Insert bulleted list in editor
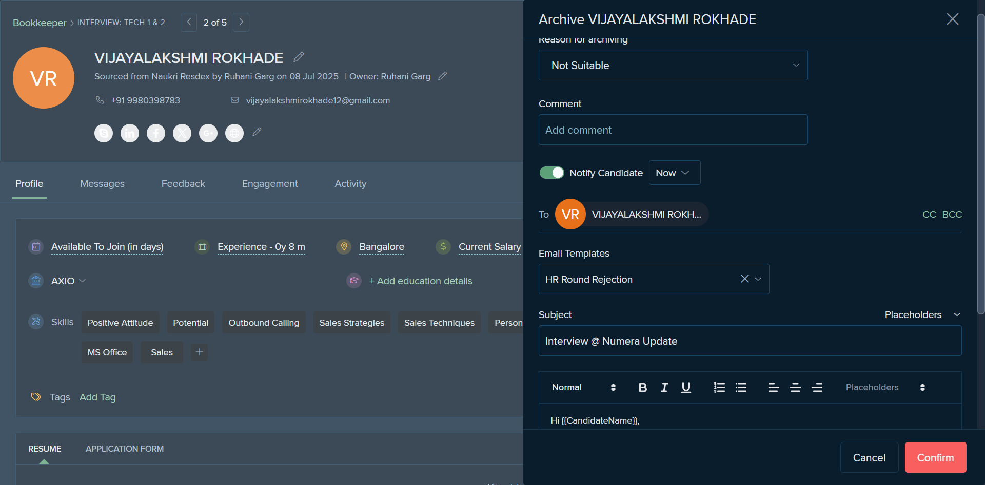This screenshot has width=985, height=485. coord(741,387)
